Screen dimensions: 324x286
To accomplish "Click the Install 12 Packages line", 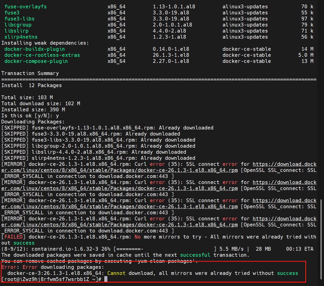I will pos(32,85).
